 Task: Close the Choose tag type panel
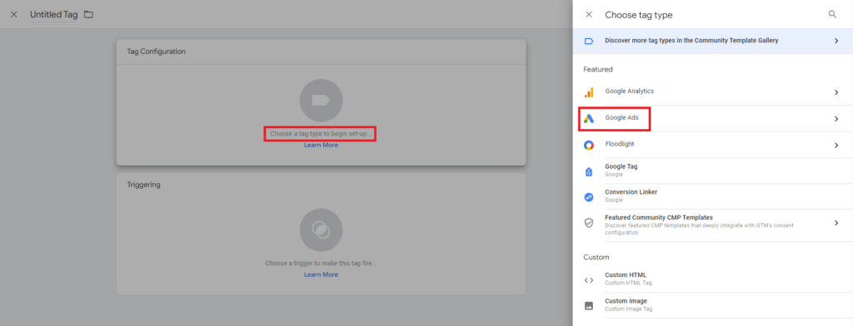tap(589, 15)
